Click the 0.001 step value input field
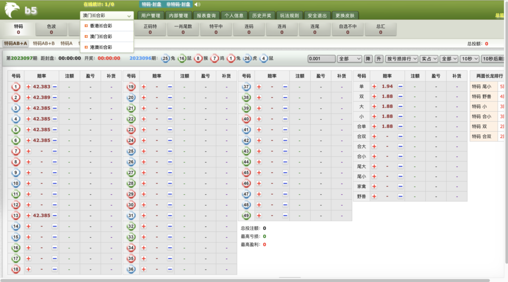The height and width of the screenshot is (282, 508). point(320,59)
